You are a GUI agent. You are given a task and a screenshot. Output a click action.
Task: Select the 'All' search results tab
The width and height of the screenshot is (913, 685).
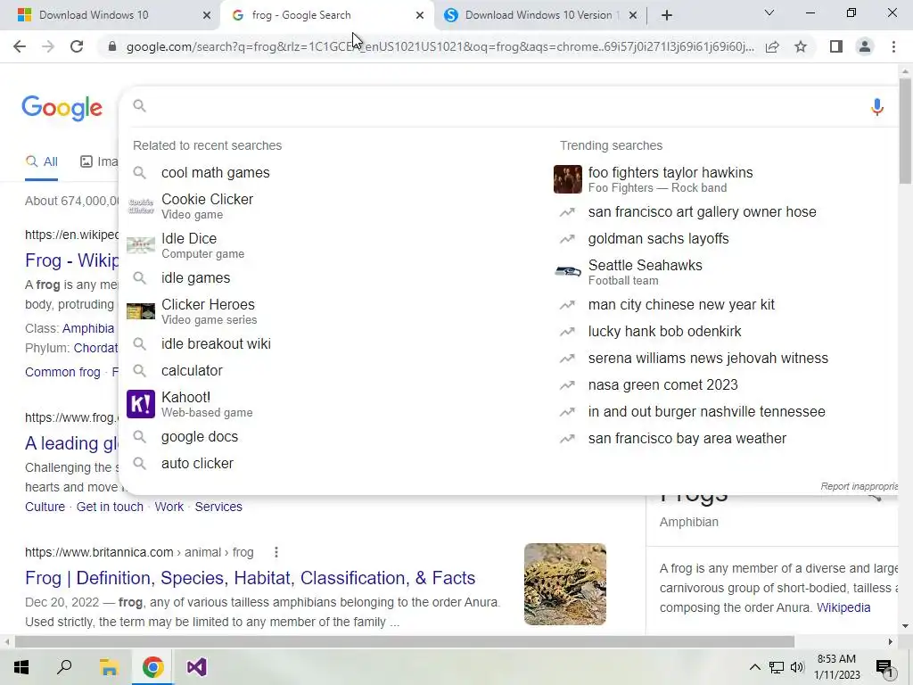click(x=41, y=162)
